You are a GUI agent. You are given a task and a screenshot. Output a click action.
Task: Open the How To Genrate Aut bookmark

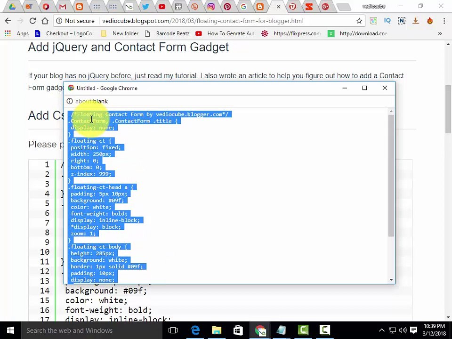pos(225,33)
